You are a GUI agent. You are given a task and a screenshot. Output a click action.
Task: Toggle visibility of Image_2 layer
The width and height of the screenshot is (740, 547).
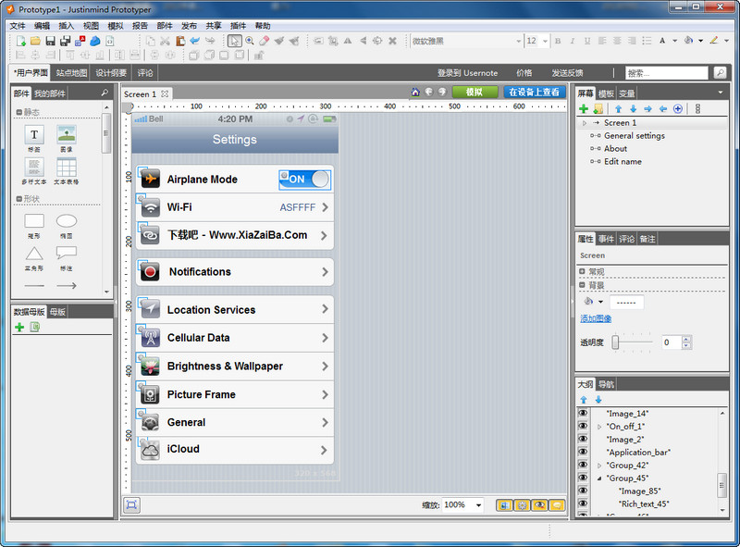(x=583, y=440)
